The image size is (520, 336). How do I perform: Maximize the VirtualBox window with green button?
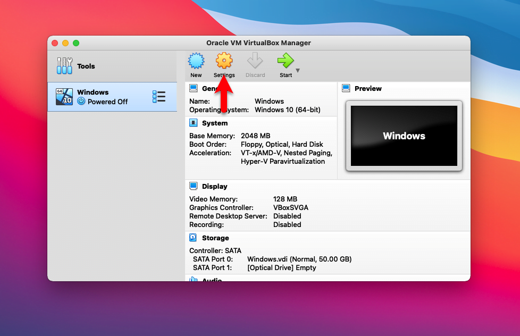point(76,43)
